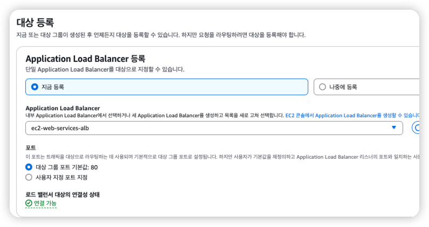Open the ec2-web-services-alb load balancer dropdown
Image resolution: width=429 pixels, height=227 pixels.
[x=214, y=128]
